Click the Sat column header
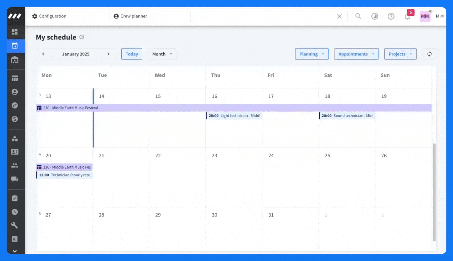Screen dimensions: 453x261 coord(328,75)
